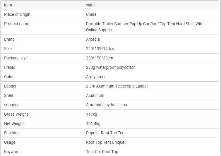
Task: Select the '220*139*140cm' size value
Action: click(101, 49)
